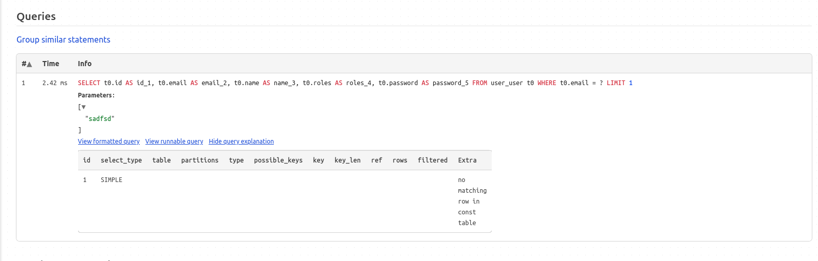Click the explanation table header named table
818x261 pixels.
click(x=161, y=160)
